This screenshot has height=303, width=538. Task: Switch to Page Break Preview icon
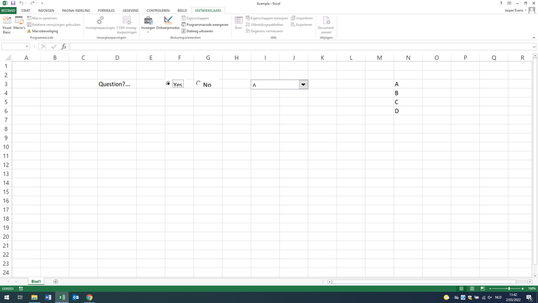click(483, 288)
